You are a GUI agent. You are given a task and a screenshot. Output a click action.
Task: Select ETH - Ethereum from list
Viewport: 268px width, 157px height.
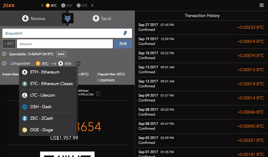48,72
